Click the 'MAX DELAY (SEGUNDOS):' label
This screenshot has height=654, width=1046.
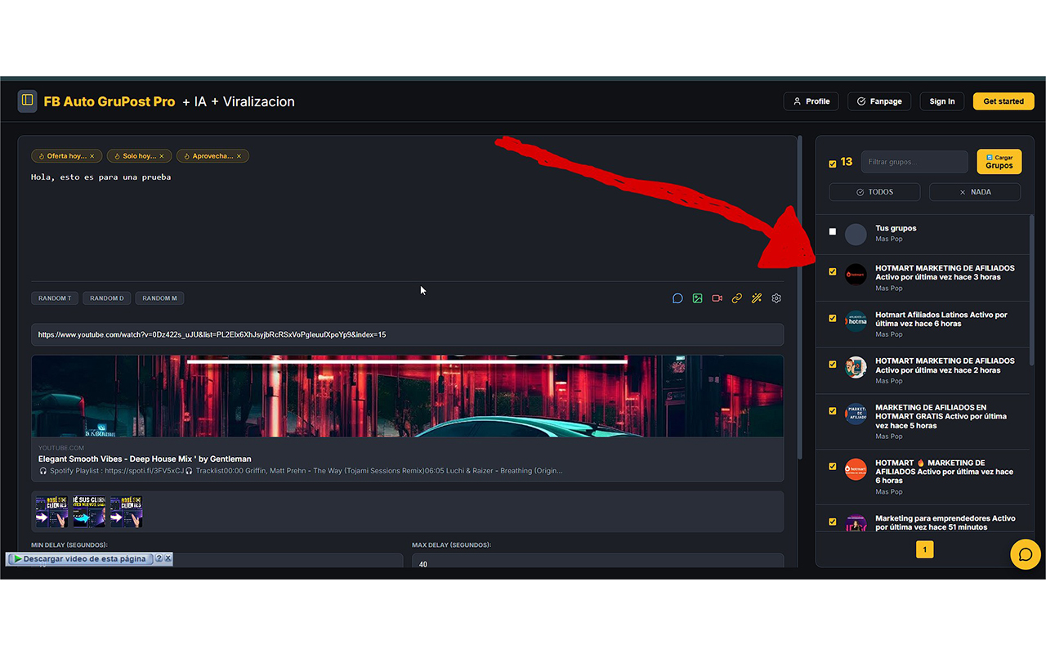(450, 544)
